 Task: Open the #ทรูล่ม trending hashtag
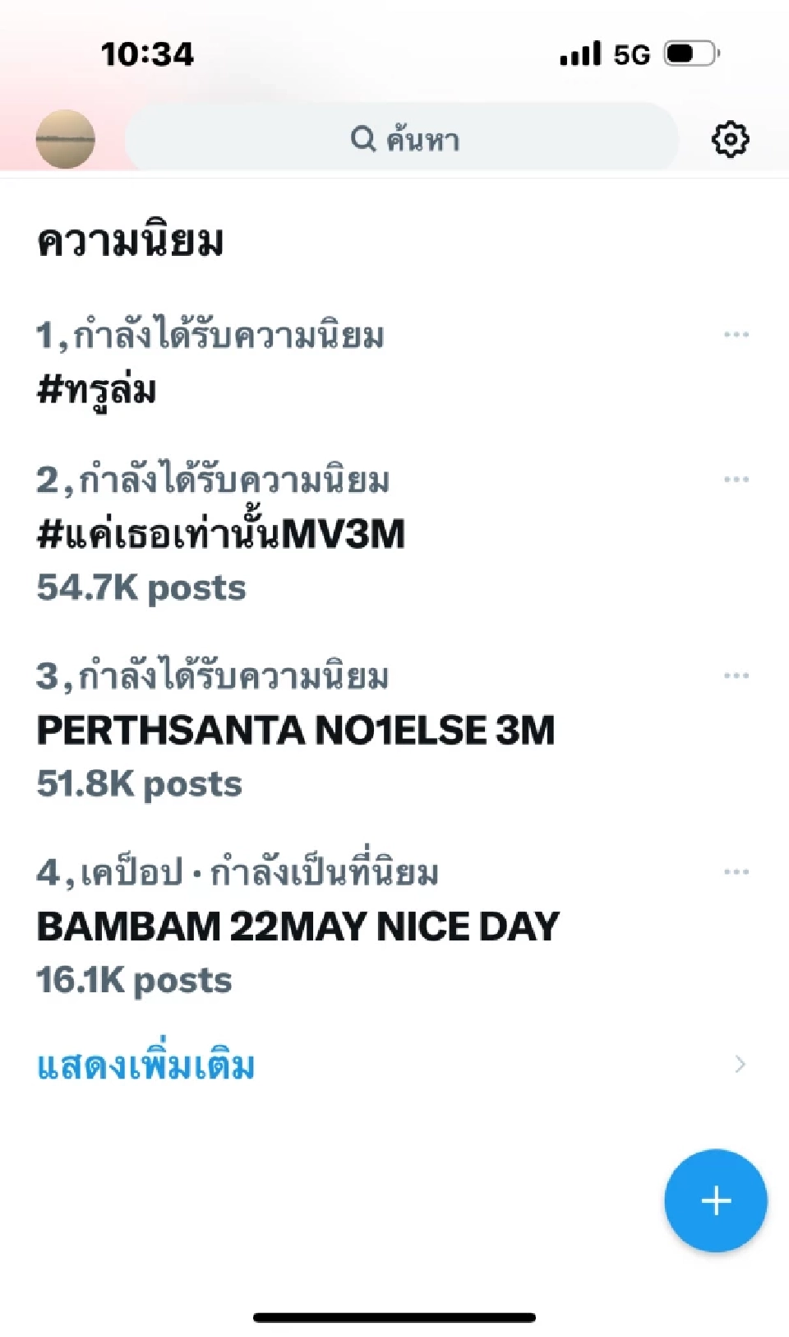(97, 390)
